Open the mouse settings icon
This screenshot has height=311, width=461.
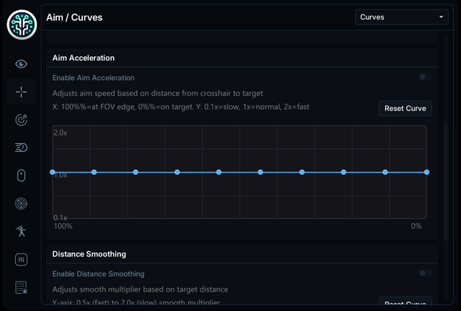pos(21,176)
